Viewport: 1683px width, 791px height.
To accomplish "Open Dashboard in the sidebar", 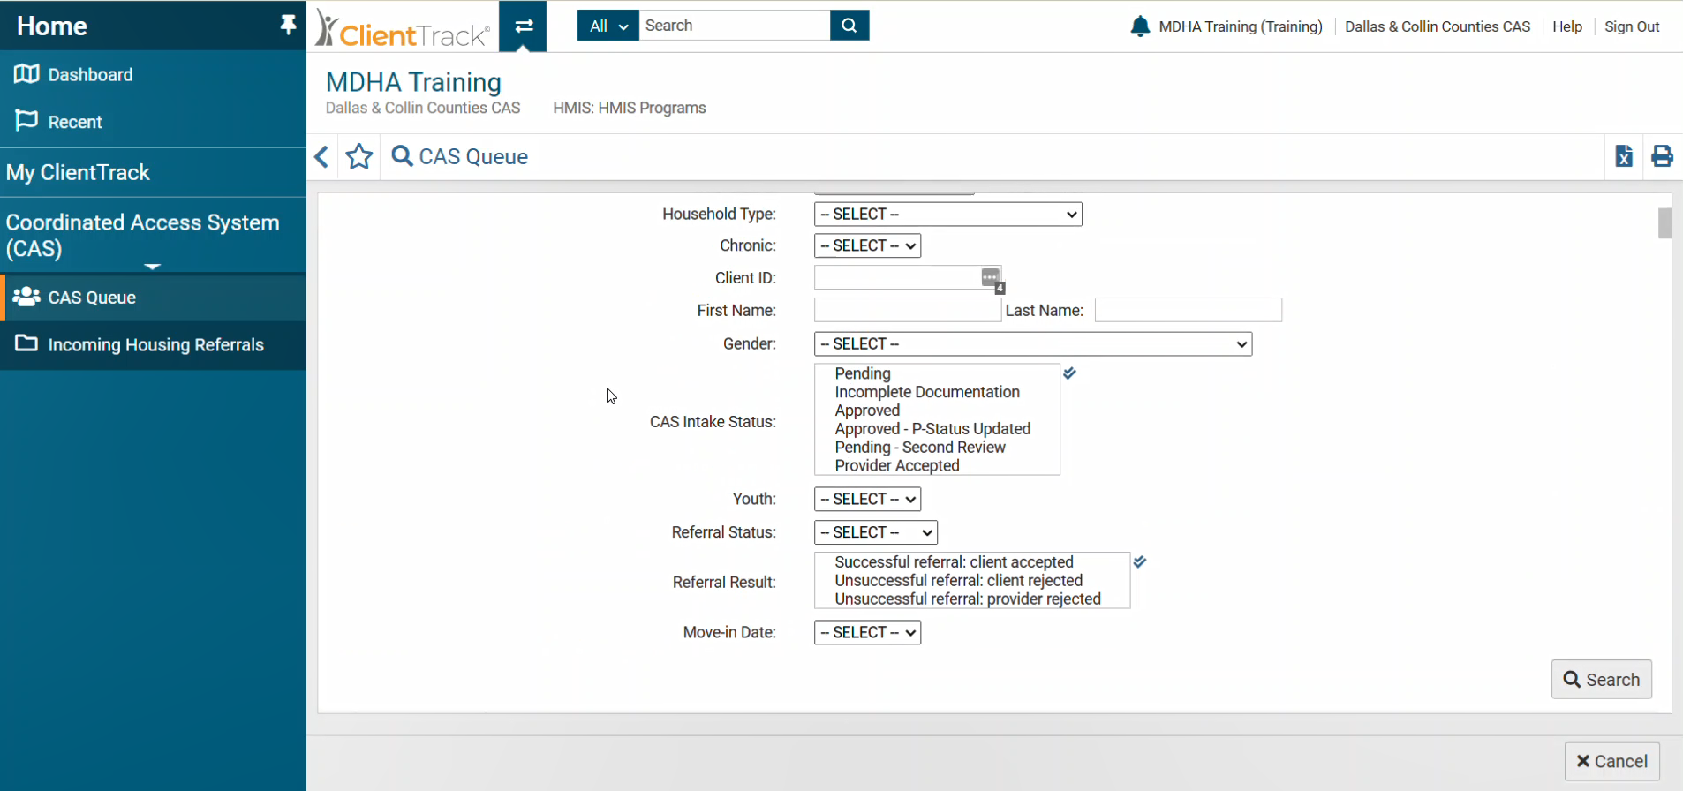I will coord(90,75).
